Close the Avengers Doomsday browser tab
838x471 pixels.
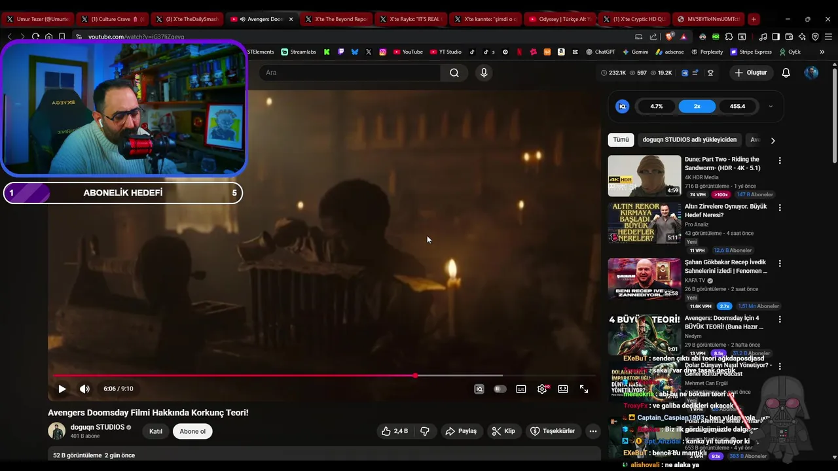click(x=291, y=19)
